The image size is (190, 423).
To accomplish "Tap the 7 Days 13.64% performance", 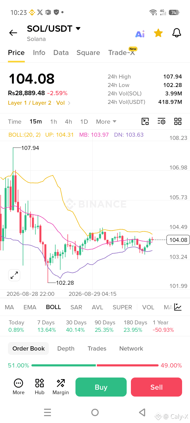I will [x=46, y=326].
